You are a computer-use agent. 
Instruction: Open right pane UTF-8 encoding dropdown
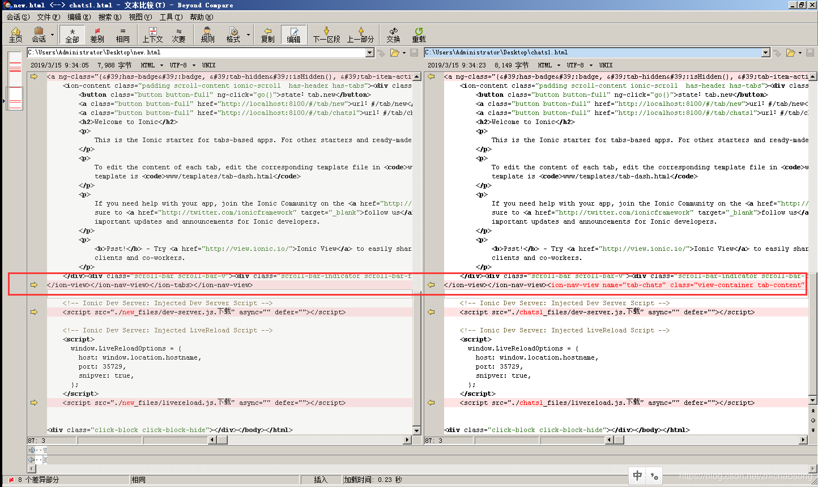point(580,65)
